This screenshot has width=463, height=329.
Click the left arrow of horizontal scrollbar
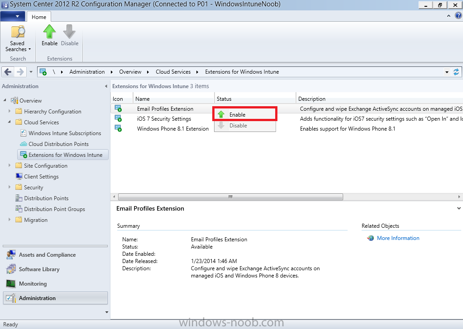point(114,197)
